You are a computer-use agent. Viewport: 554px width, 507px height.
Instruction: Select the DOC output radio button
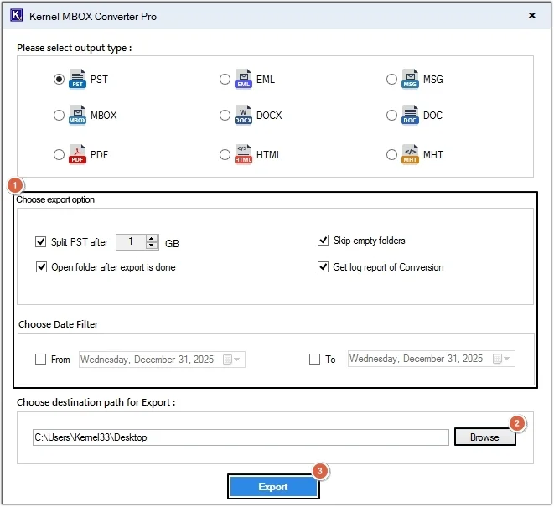(391, 115)
